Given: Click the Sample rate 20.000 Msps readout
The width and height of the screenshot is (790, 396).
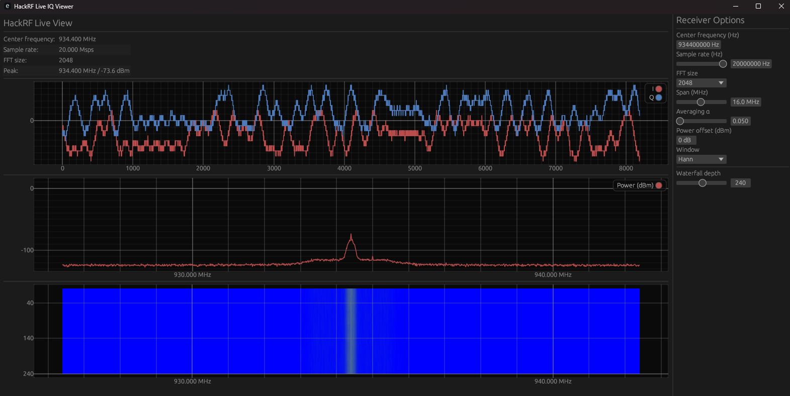Looking at the screenshot, I should (x=76, y=50).
